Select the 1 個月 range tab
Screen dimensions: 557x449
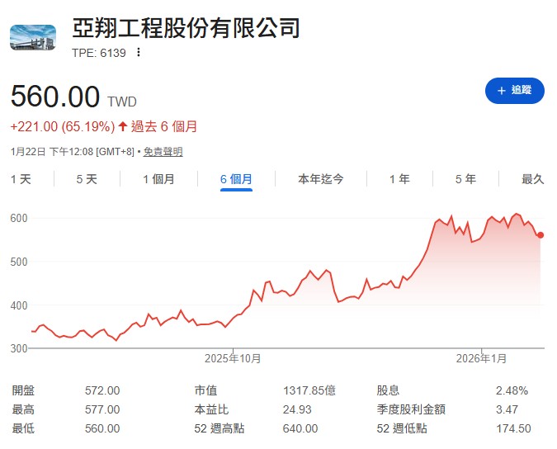tap(158, 179)
